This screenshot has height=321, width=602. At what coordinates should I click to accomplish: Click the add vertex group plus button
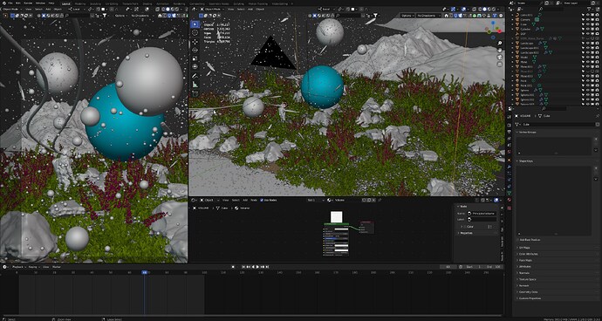(x=596, y=139)
